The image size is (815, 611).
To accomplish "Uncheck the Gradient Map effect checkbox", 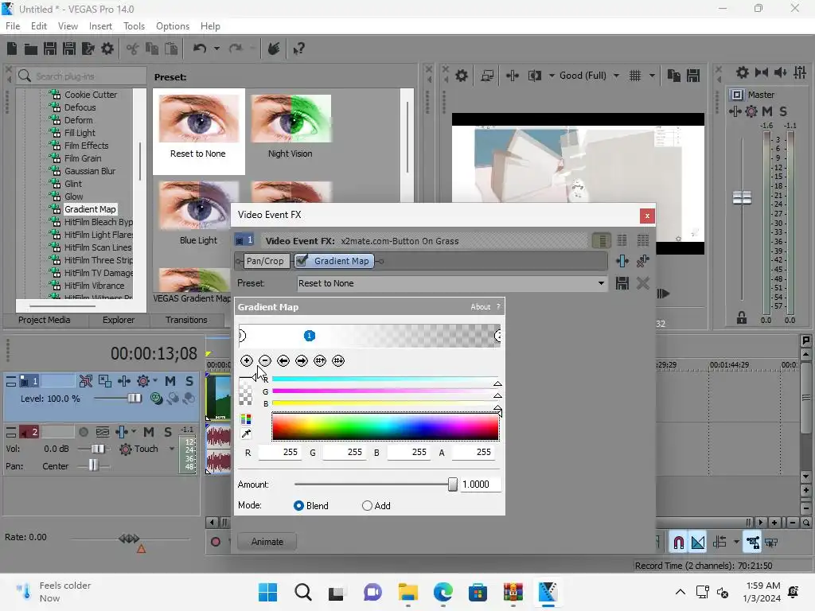I will [x=302, y=260].
